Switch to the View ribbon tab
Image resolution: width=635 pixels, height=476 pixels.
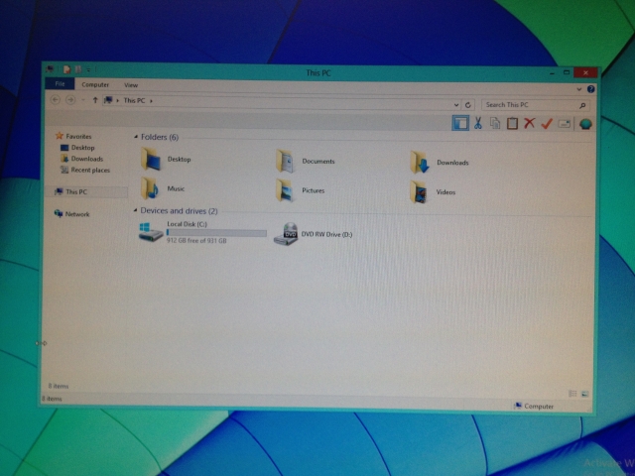[131, 85]
